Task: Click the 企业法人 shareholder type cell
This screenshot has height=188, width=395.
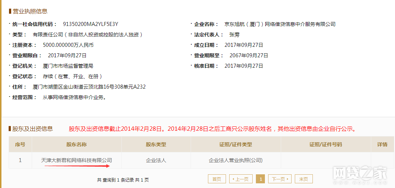Action: (156, 160)
